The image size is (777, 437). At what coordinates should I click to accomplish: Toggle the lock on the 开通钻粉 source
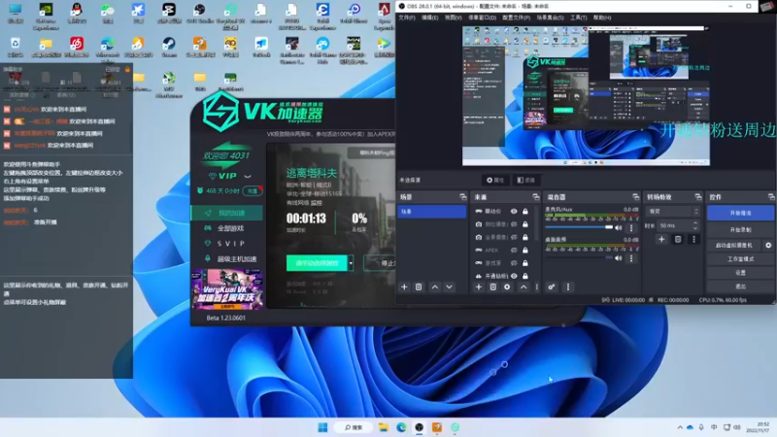click(525, 276)
